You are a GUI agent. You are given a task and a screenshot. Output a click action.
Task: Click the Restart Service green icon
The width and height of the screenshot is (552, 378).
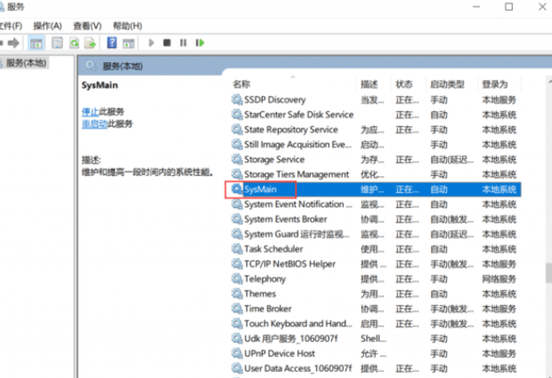[200, 43]
